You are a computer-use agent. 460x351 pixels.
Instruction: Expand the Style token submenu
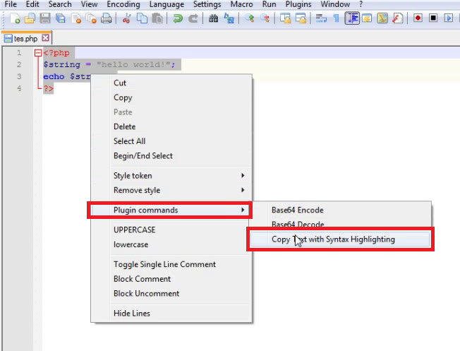[x=175, y=175]
